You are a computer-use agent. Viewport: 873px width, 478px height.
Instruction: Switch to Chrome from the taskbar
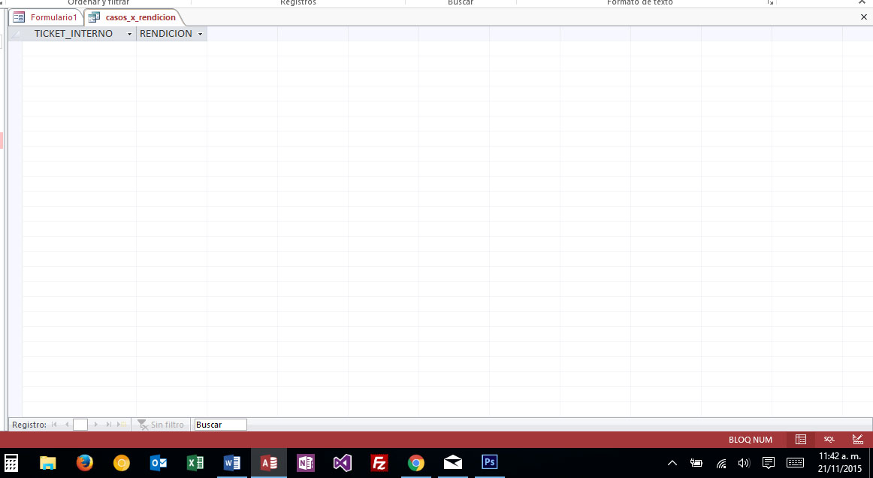pyautogui.click(x=416, y=463)
